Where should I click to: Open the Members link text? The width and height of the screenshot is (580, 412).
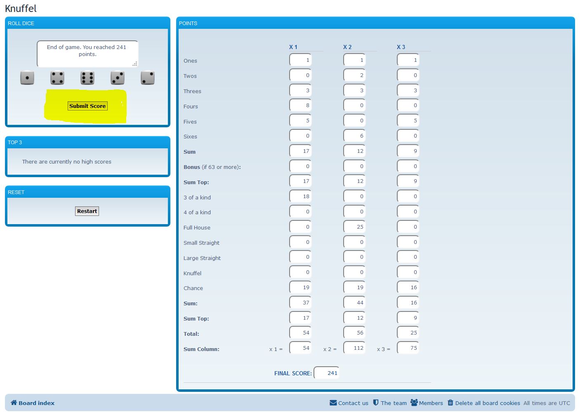431,403
